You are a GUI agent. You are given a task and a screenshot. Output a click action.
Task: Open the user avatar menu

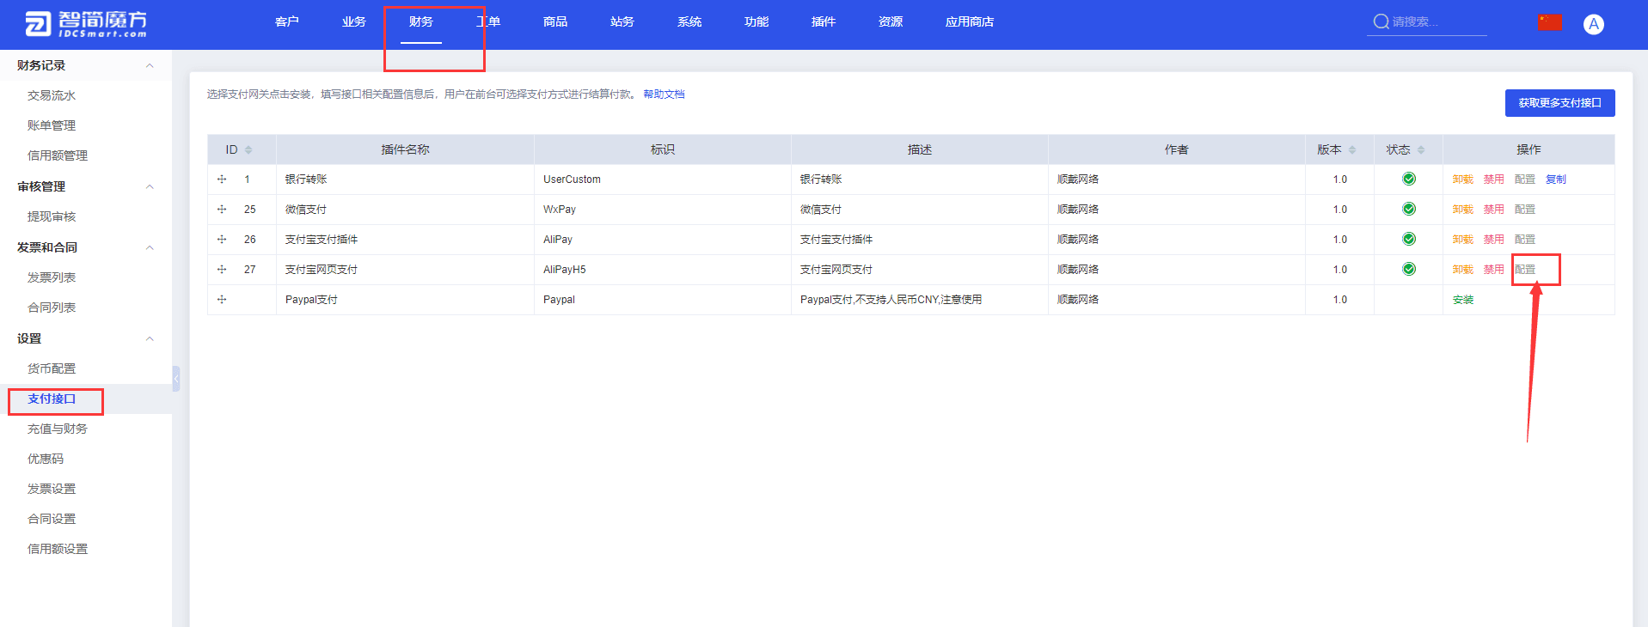[1593, 24]
